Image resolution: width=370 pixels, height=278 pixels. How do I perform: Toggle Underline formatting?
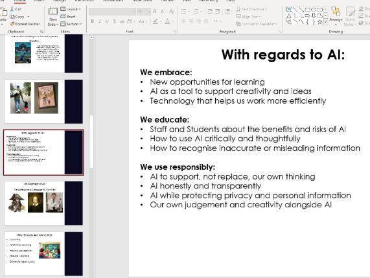point(107,21)
